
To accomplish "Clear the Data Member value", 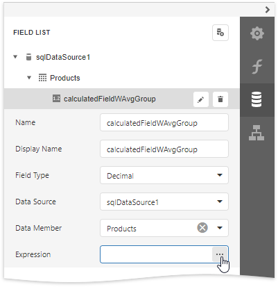I will click(202, 228).
